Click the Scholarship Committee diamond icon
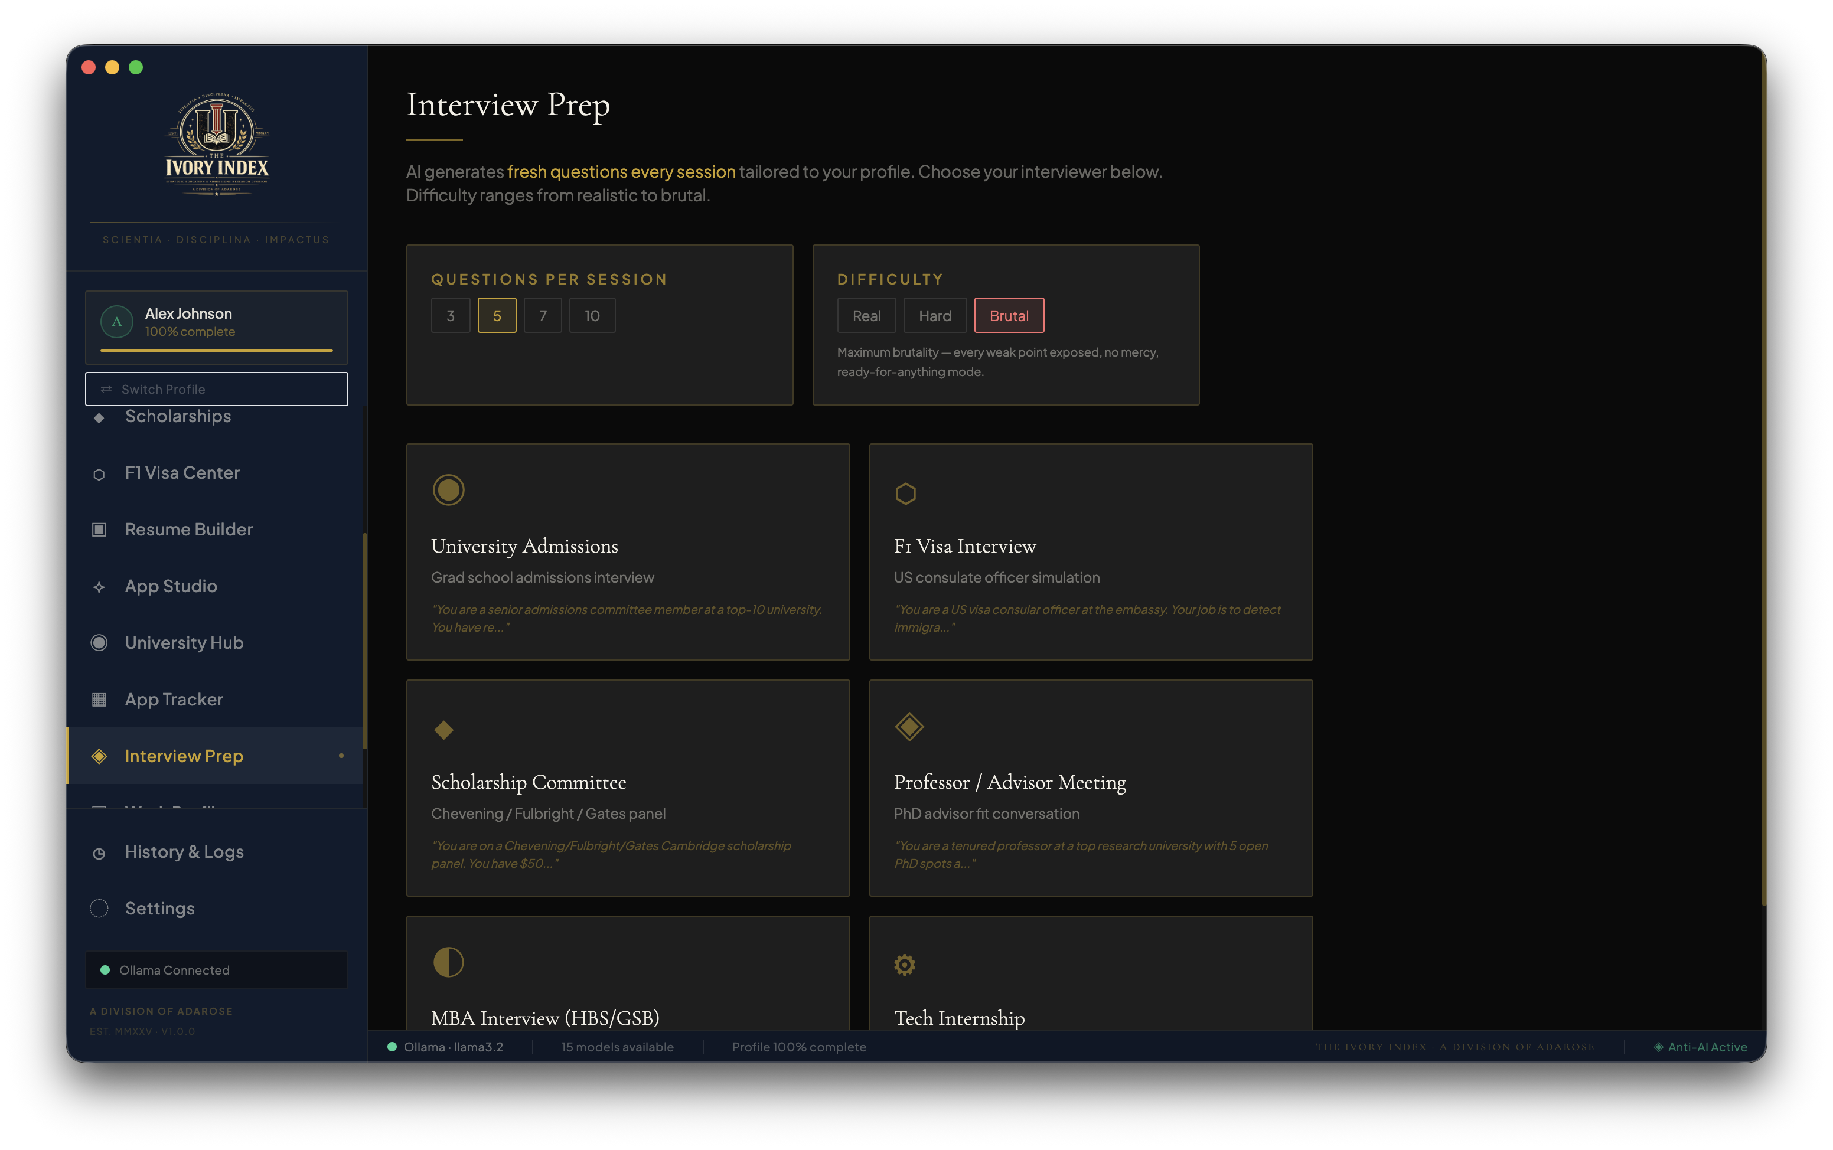Image resolution: width=1833 pixels, height=1150 pixels. tap(443, 730)
